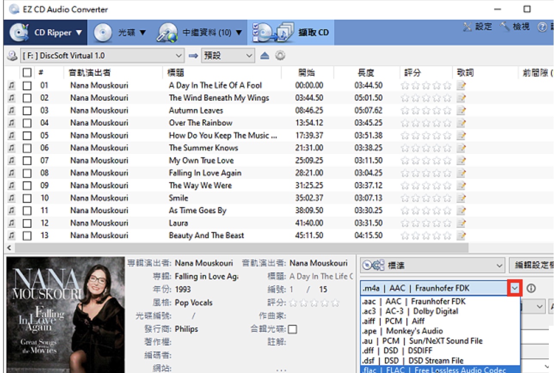Set star rating for The Wind Beneath My Wings
The height and width of the screenshot is (373, 554).
[x=426, y=98]
